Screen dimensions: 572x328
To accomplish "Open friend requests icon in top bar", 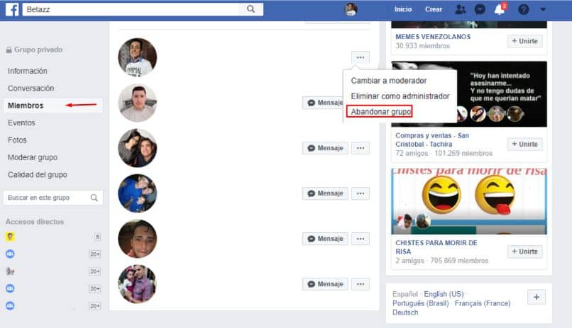I will (461, 9).
